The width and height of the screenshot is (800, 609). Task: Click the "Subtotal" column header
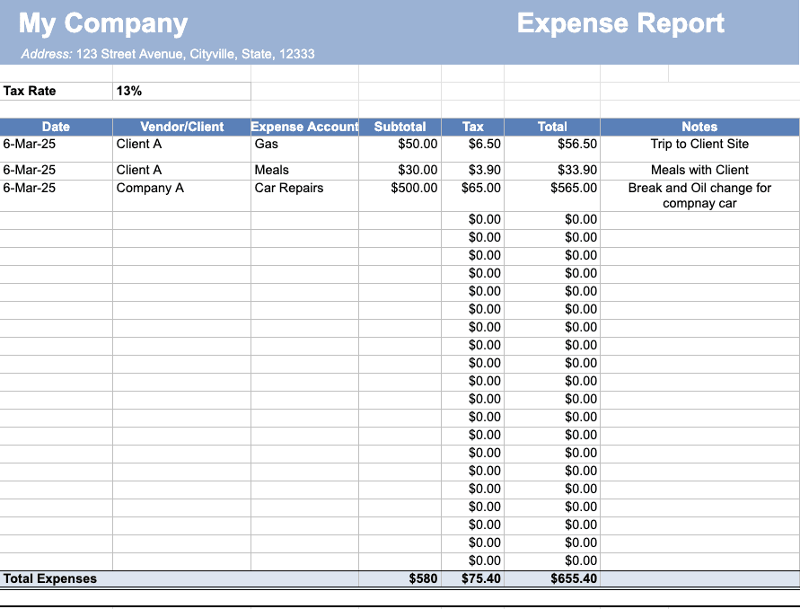400,127
